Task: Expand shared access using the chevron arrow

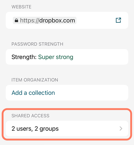Action: 121,128
